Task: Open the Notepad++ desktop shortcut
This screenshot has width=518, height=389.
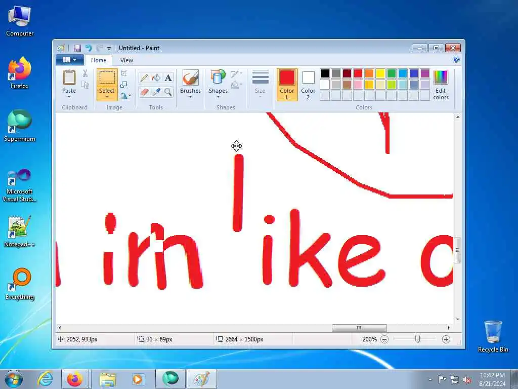Action: click(x=20, y=231)
